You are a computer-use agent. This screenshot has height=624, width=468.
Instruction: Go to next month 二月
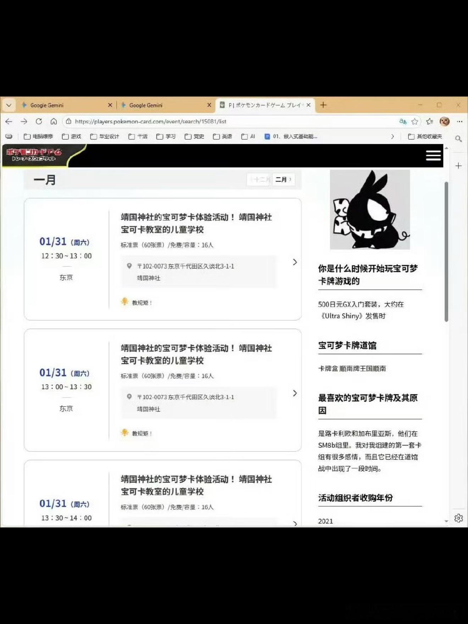point(283,179)
